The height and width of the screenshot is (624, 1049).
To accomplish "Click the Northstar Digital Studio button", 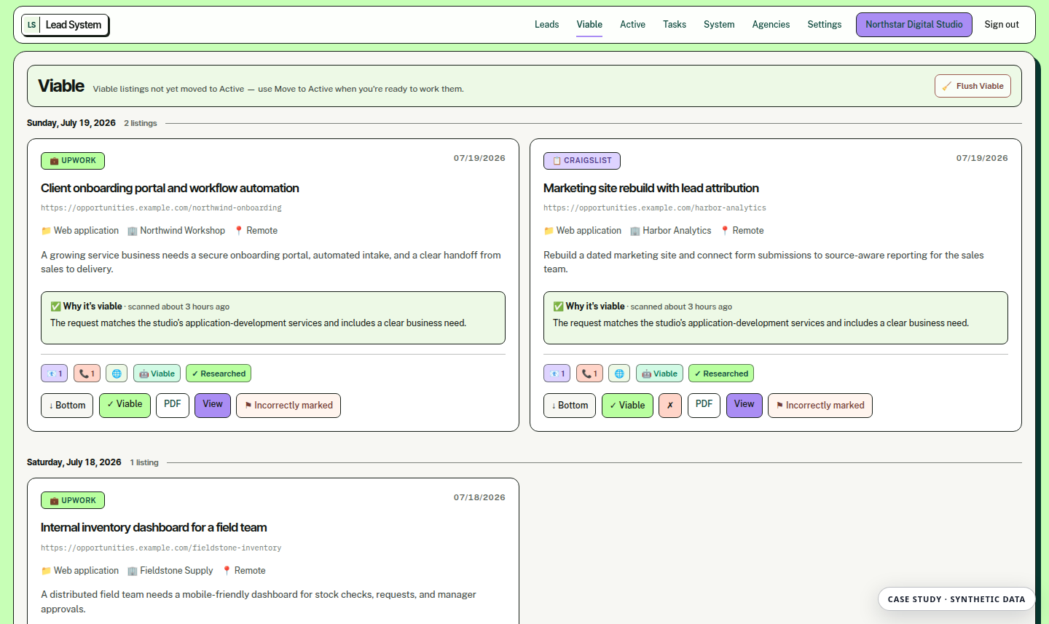I will (914, 24).
